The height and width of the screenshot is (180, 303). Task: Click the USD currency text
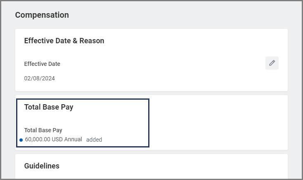57,140
